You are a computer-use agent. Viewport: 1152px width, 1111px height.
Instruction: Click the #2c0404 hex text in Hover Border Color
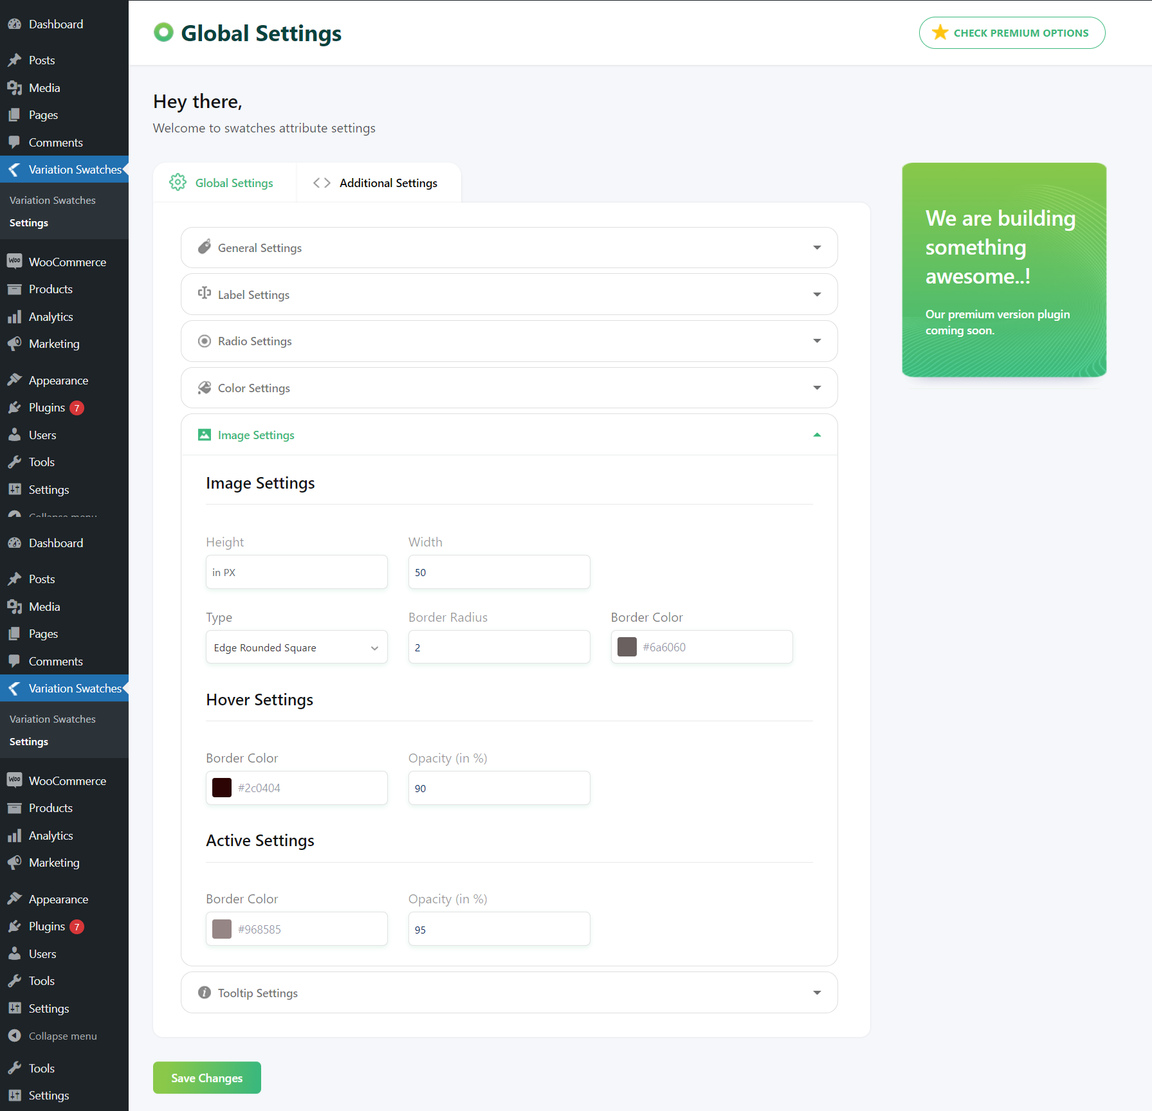point(259,788)
